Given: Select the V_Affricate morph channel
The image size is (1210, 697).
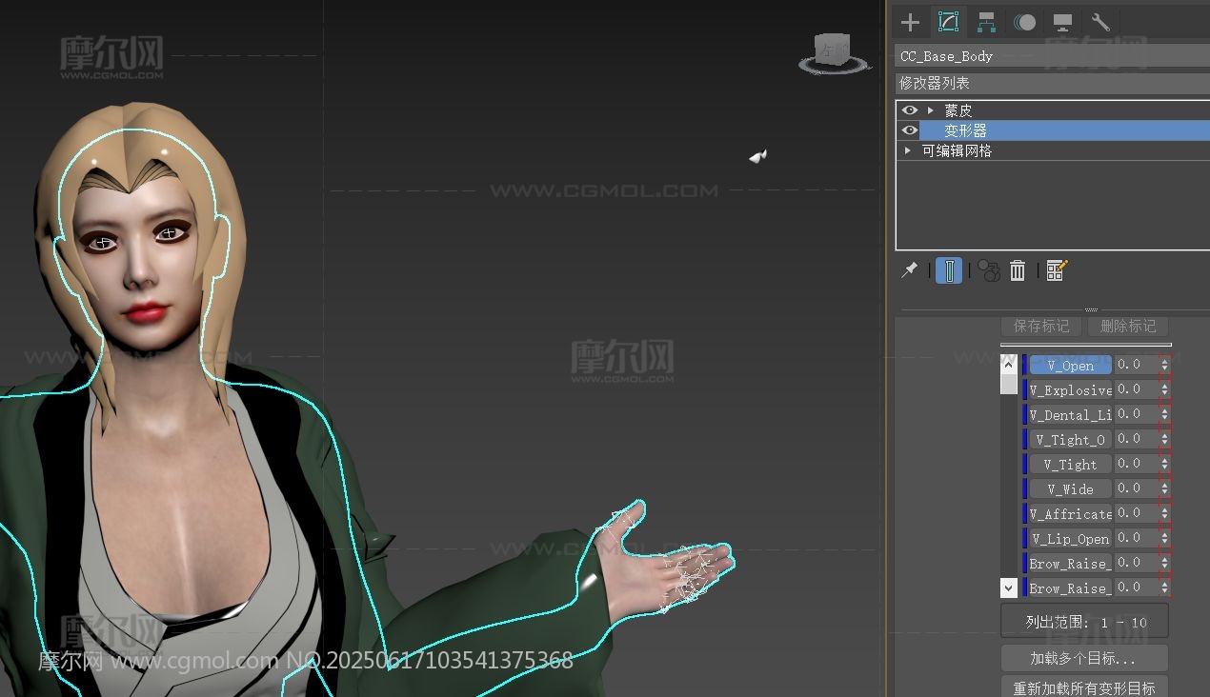Looking at the screenshot, I should click(x=1070, y=513).
